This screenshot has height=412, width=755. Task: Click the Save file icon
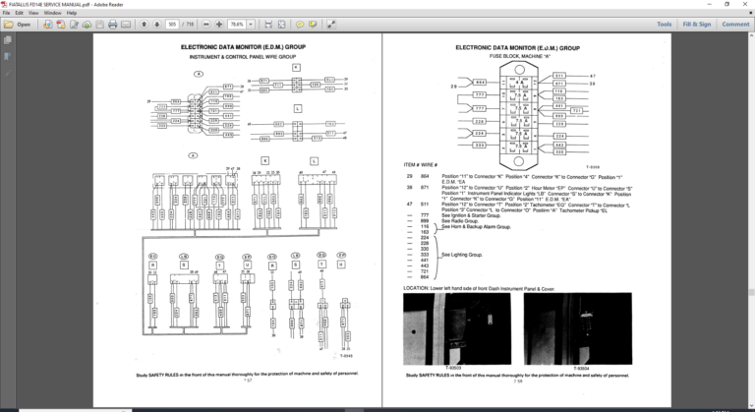coord(99,24)
